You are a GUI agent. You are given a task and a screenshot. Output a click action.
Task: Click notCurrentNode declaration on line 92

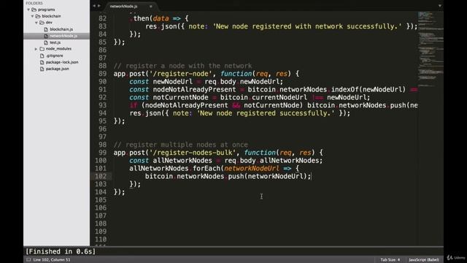point(180,97)
